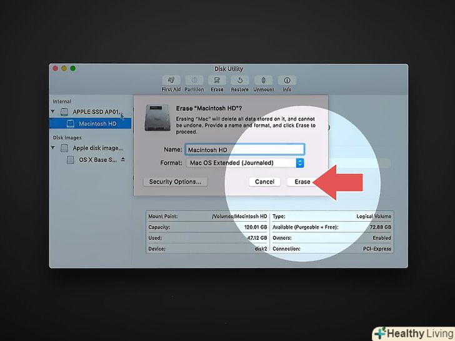This screenshot has width=455, height=341.
Task: Click the PCI-Express connection value
Action: coord(377,249)
